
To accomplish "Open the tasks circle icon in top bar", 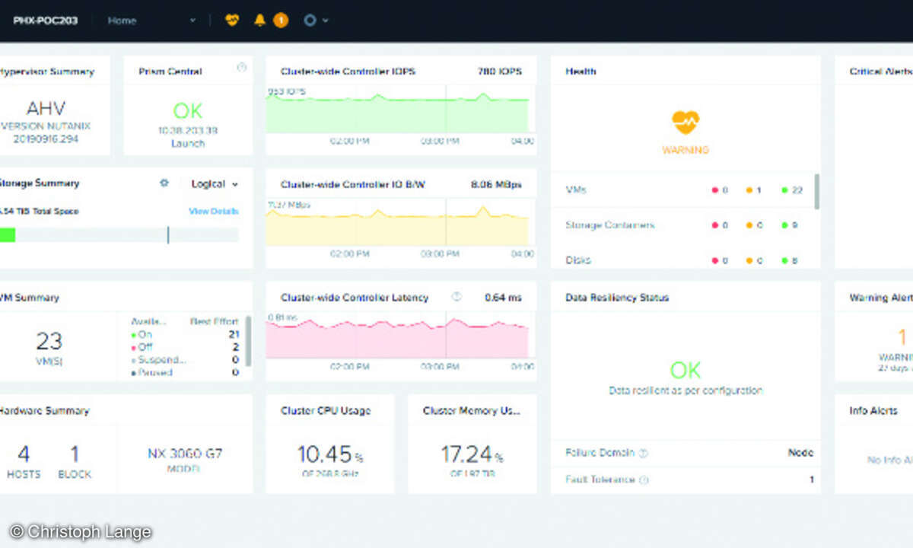I will point(310,21).
